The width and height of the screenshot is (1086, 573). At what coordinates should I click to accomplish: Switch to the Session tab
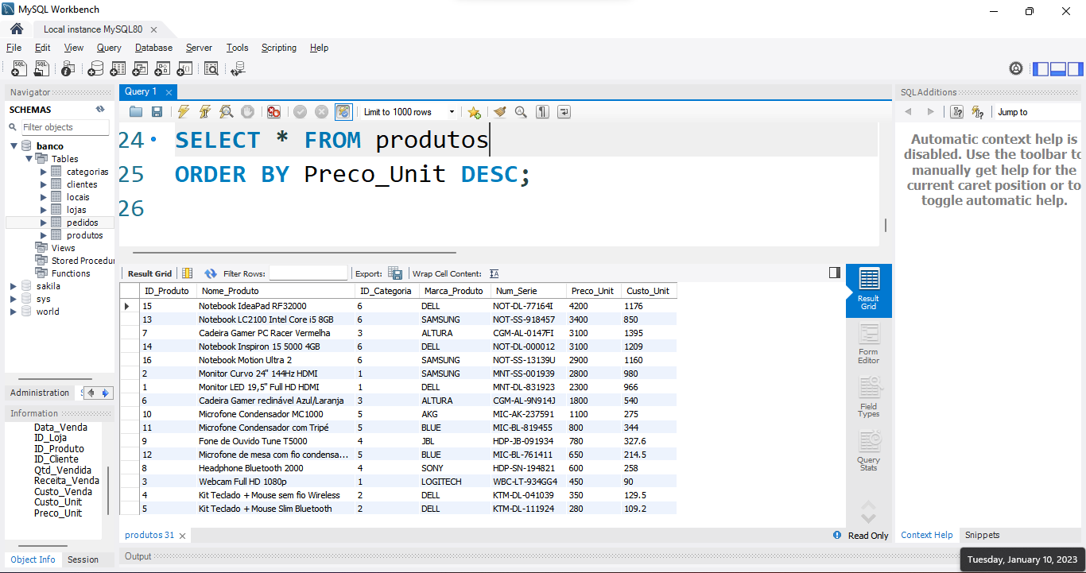tap(83, 559)
